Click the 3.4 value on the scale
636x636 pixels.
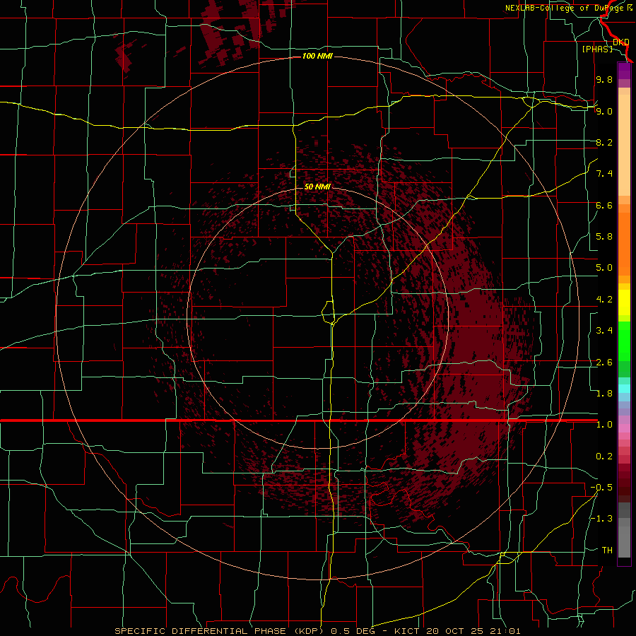tap(604, 331)
